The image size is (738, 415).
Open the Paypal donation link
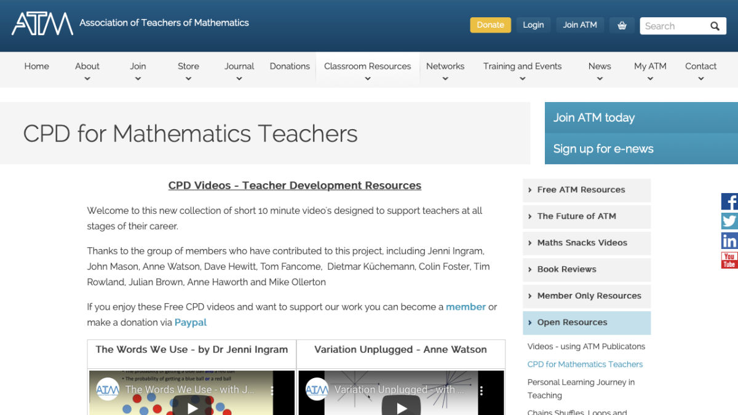pos(191,322)
